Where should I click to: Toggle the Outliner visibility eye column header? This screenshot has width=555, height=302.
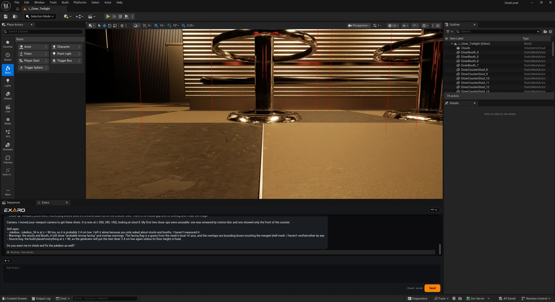446,38
